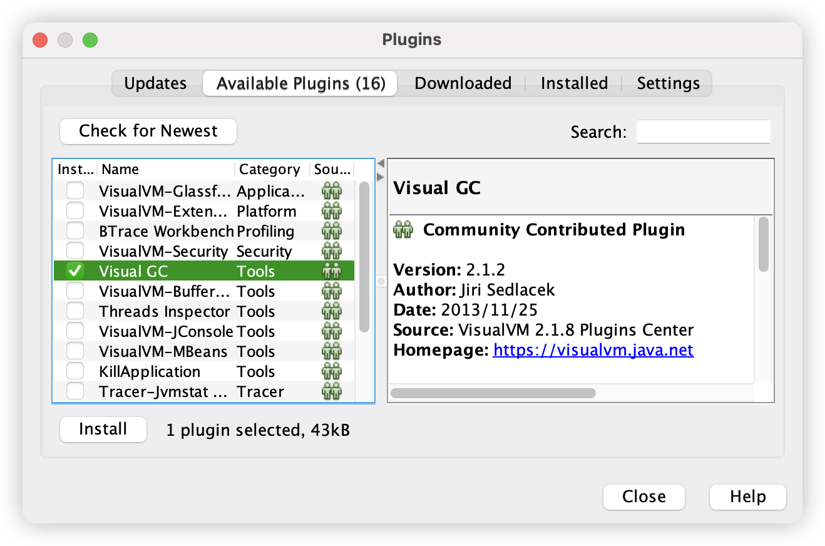Open the Installed tab

[x=574, y=83]
